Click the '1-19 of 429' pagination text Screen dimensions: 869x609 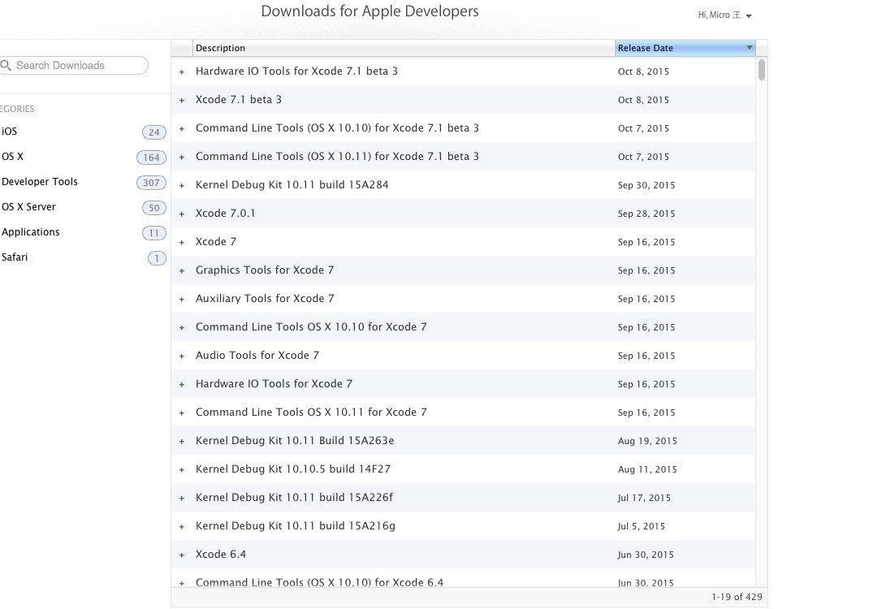point(737,597)
